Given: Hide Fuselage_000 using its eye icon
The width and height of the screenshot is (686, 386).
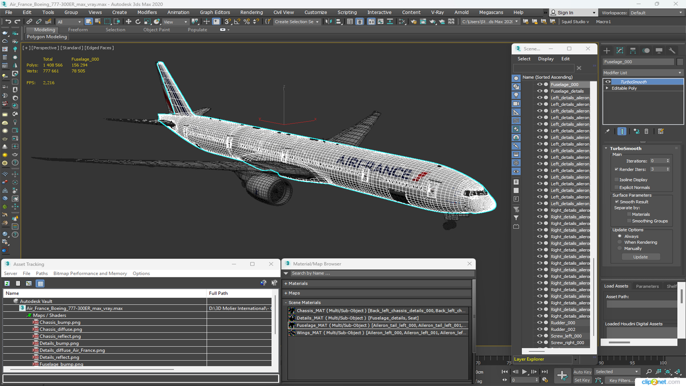Looking at the screenshot, I should pos(540,85).
